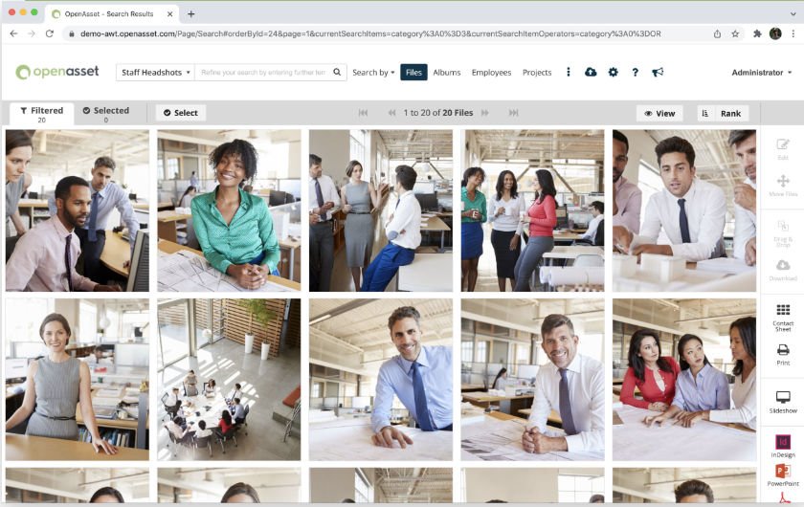Switch to the Filtered tab

tap(41, 114)
